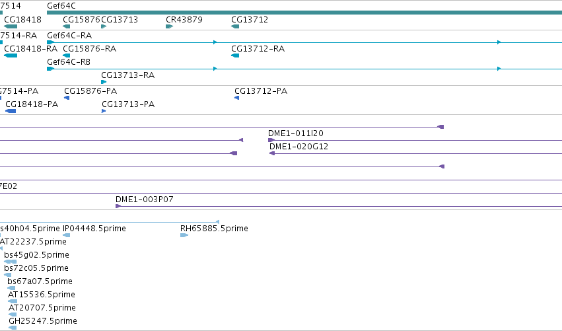Image resolution: width=562 pixels, height=331 pixels.
Task: Open the CG13712-PA protein label
Action: (261, 91)
